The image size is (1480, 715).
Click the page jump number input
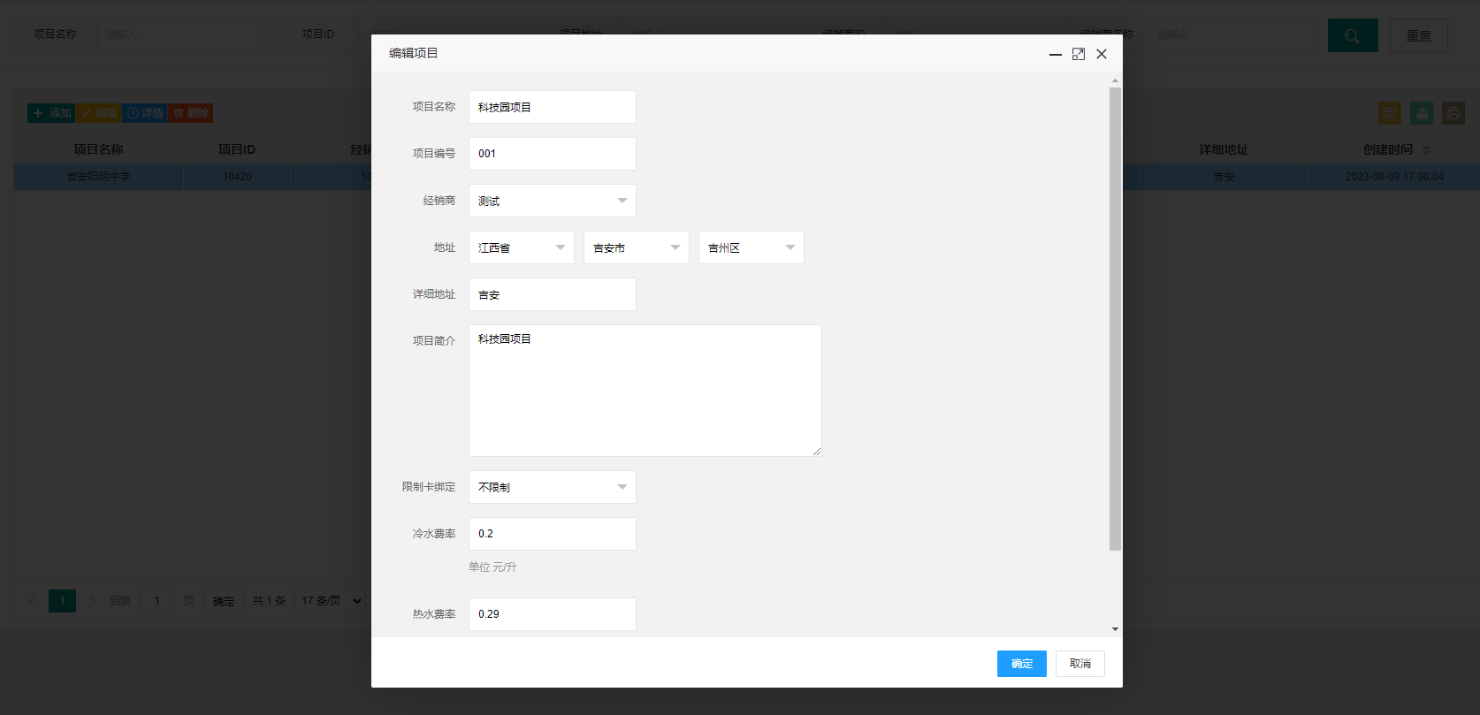[x=157, y=601]
